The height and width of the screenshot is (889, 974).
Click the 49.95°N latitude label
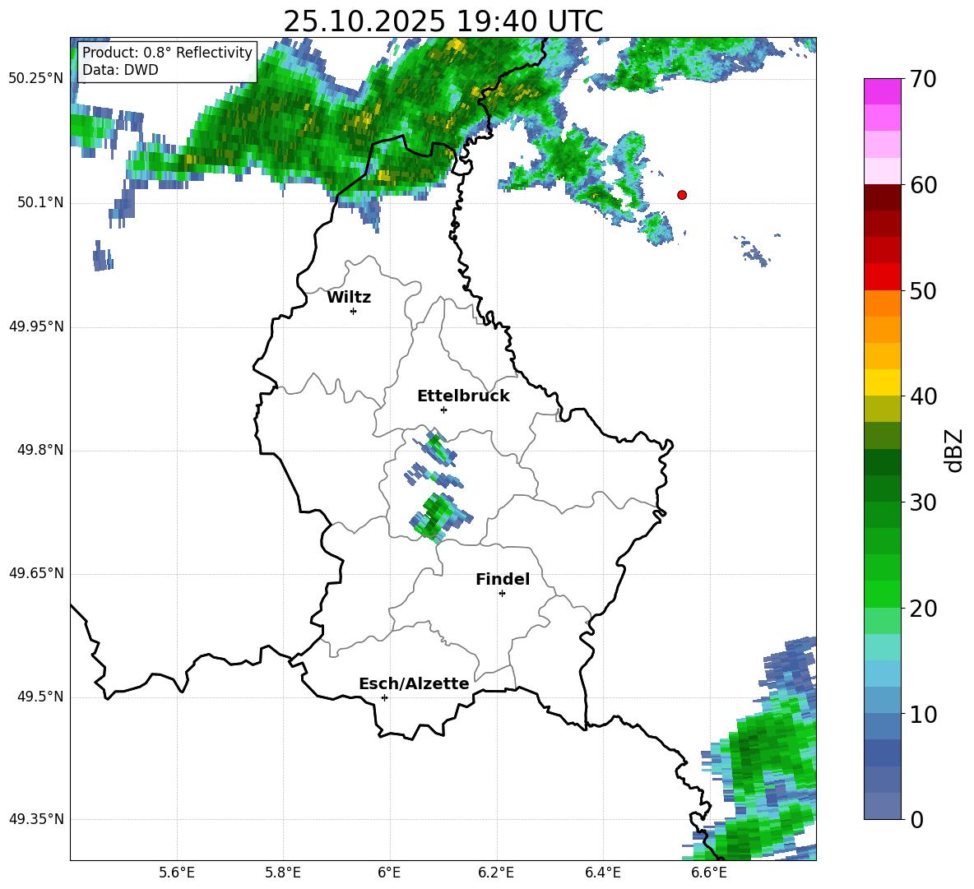click(x=36, y=326)
